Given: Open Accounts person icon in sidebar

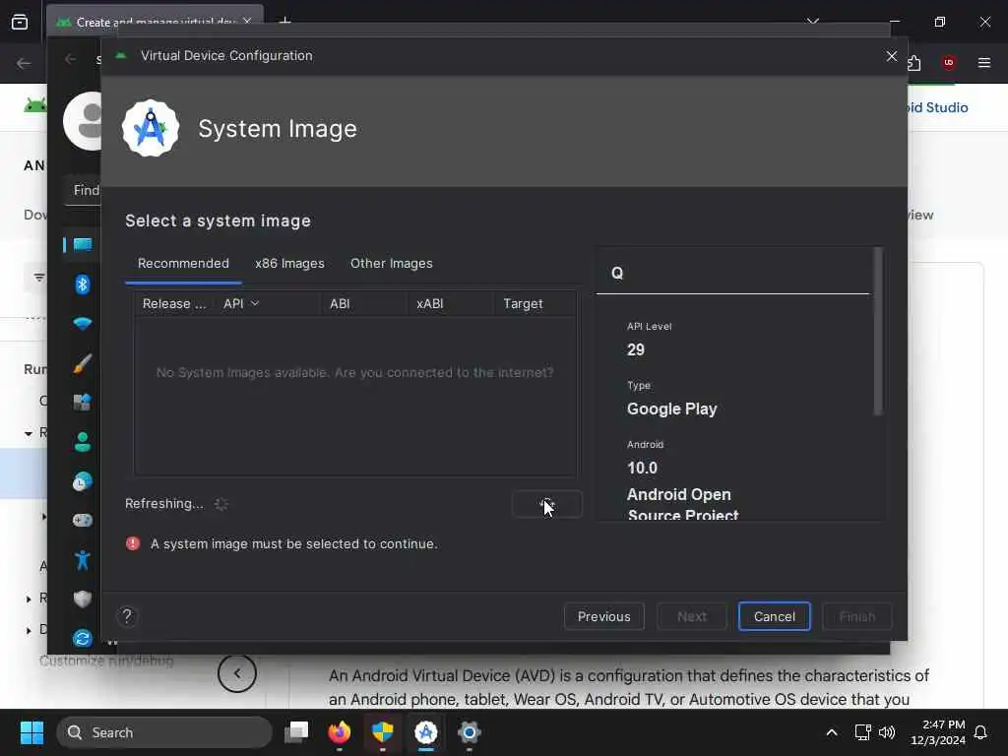Looking at the screenshot, I should click(x=83, y=442).
